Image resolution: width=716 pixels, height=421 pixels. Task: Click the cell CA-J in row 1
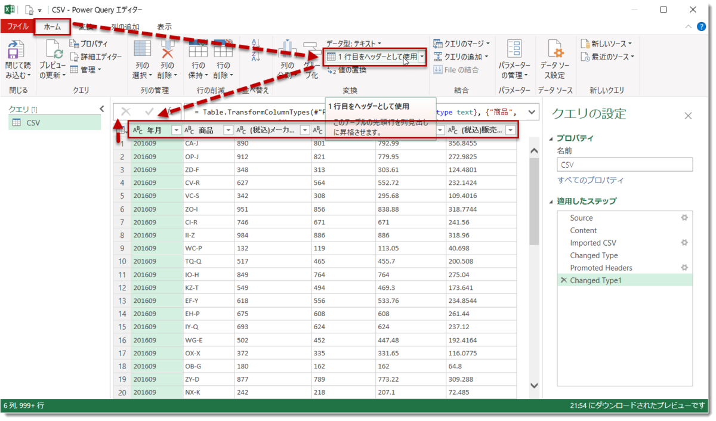209,143
